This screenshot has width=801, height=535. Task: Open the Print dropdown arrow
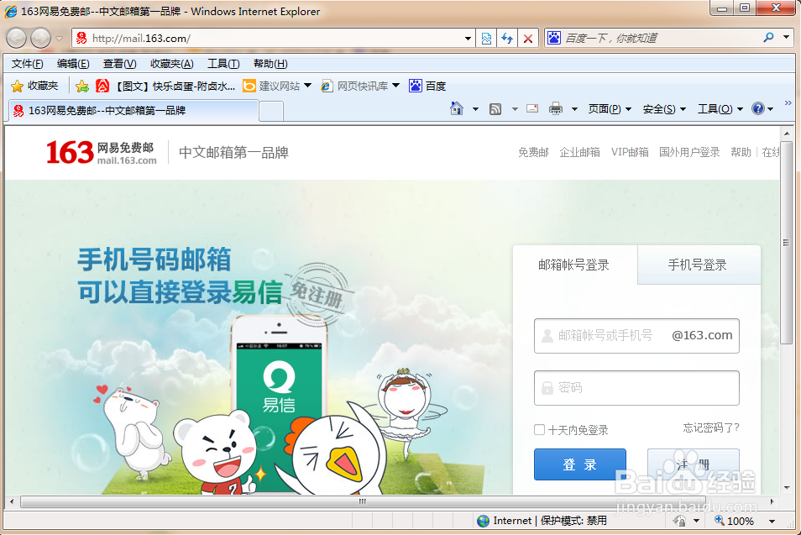point(574,109)
